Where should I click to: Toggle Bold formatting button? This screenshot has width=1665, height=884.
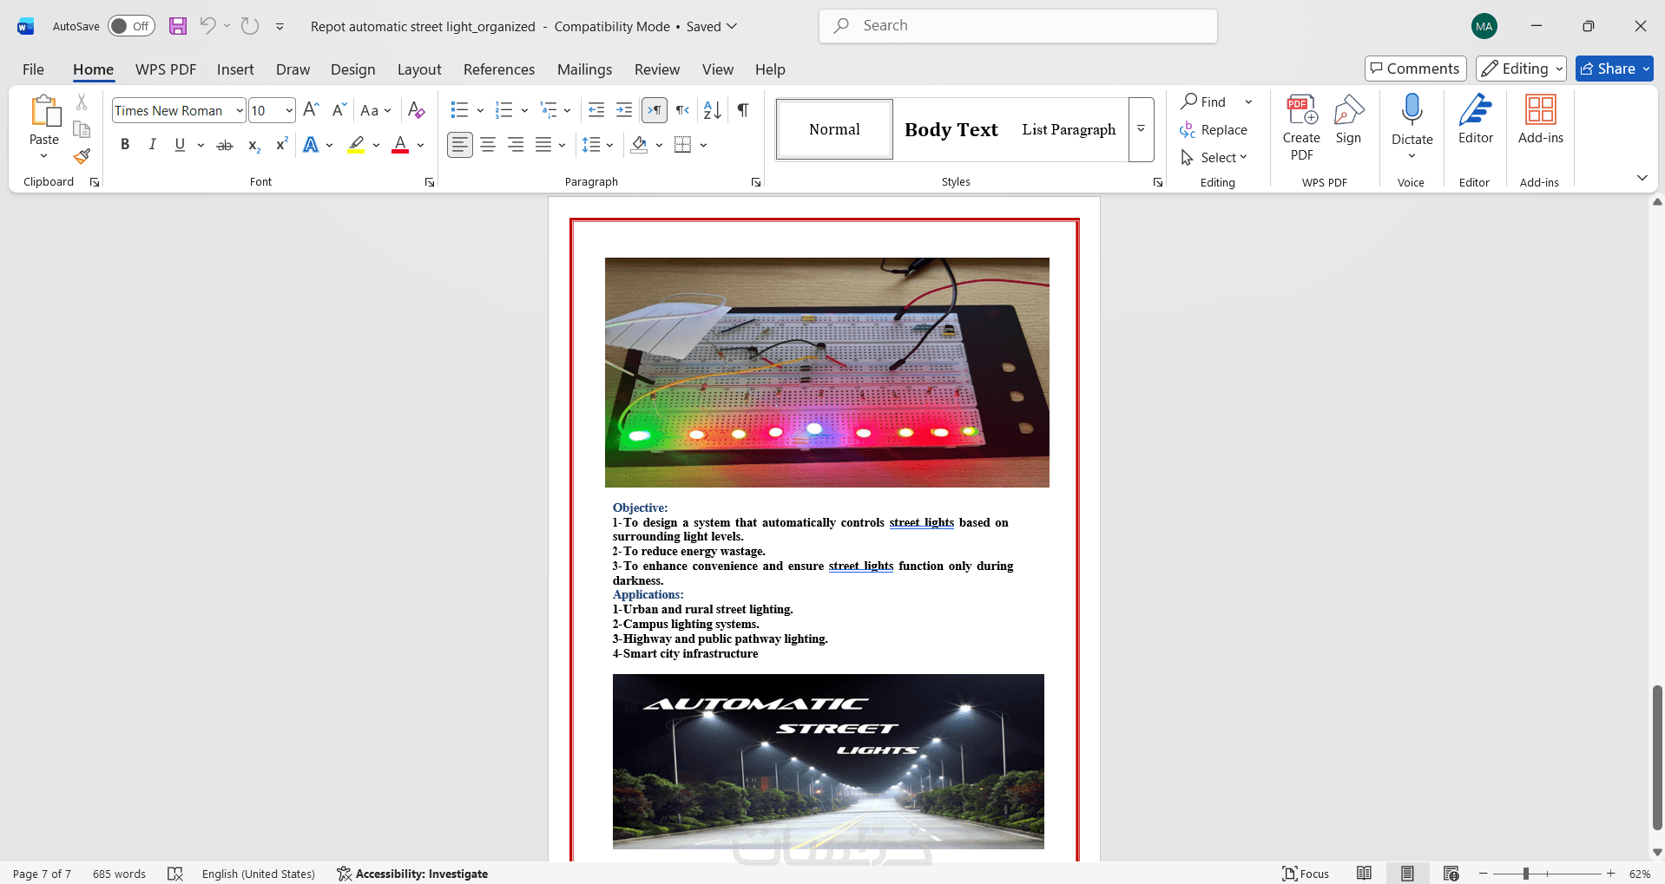(x=125, y=145)
